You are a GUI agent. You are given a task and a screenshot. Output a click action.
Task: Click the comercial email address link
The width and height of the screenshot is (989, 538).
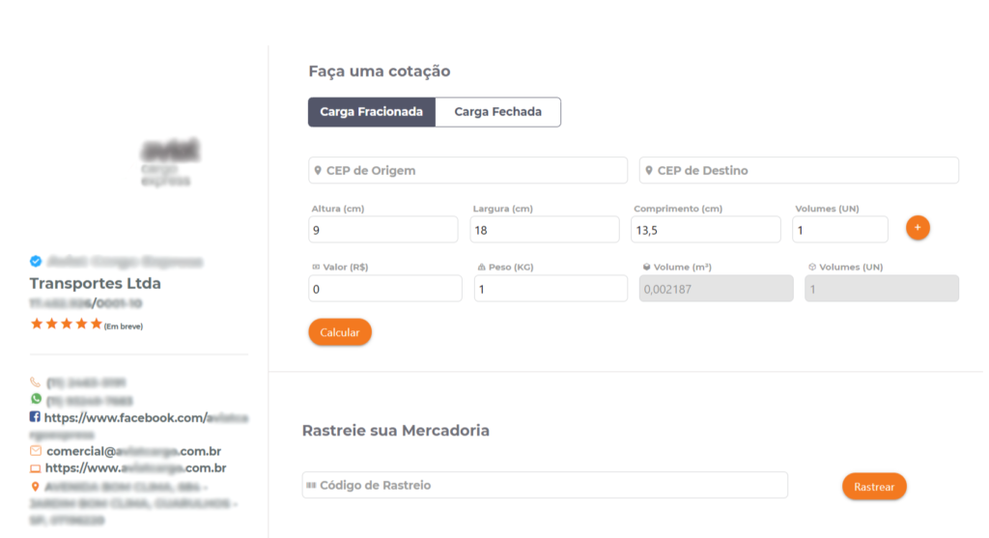134,451
